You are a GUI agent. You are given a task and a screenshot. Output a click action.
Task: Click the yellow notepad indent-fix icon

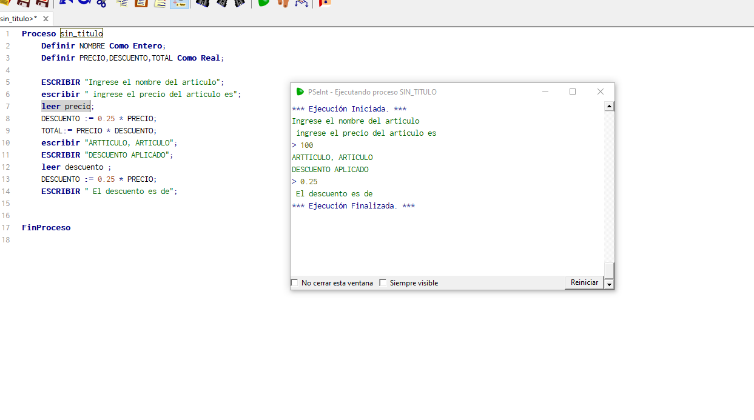click(160, 3)
